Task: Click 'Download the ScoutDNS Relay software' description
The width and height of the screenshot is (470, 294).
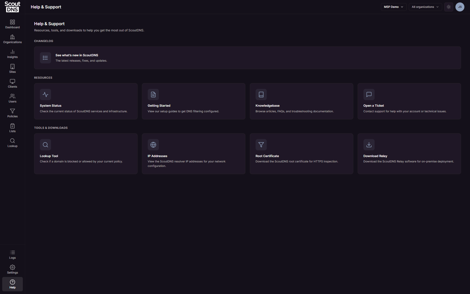Action: tap(408, 162)
